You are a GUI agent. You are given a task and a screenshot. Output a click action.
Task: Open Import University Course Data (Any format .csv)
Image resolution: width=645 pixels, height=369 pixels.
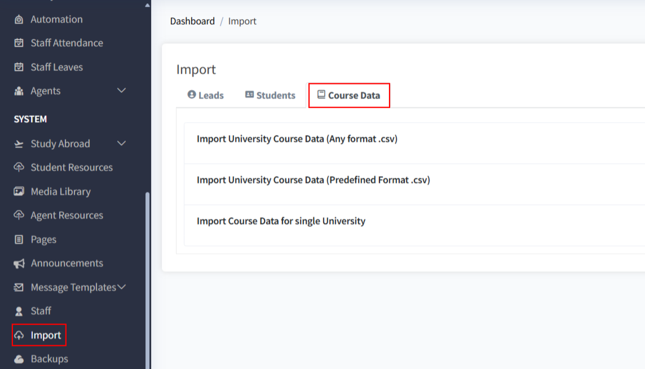click(x=297, y=139)
